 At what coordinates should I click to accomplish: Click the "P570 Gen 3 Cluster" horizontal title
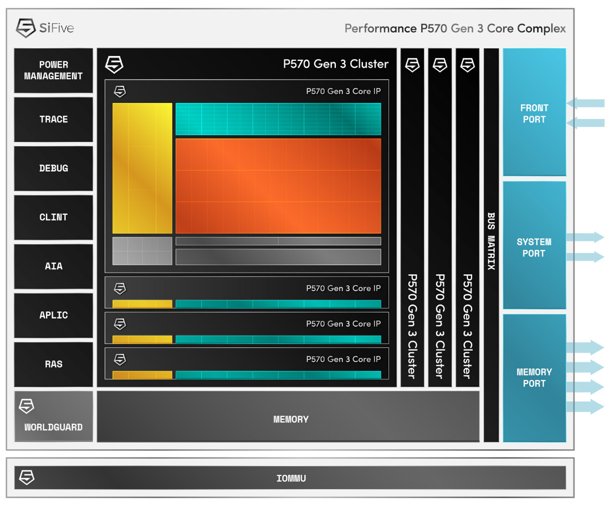coord(336,64)
